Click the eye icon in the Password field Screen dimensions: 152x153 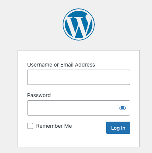tap(123, 108)
